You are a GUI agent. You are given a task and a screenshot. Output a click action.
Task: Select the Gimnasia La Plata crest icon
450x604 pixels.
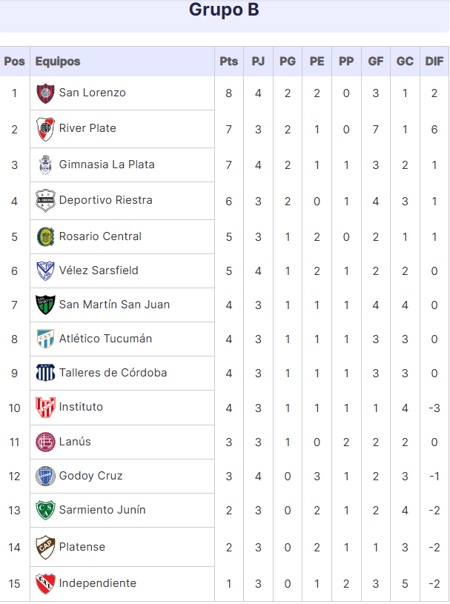45,165
